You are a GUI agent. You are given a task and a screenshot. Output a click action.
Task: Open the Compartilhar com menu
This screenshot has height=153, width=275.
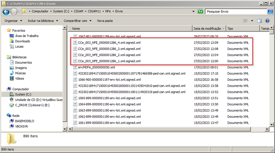[x=77, y=21]
